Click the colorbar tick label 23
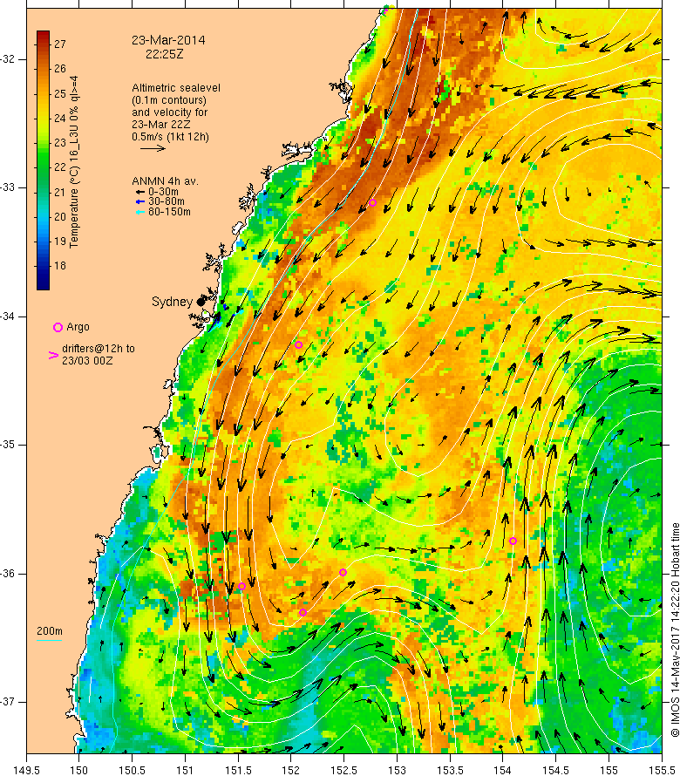Viewport: 680px width, 776px height. [60, 142]
